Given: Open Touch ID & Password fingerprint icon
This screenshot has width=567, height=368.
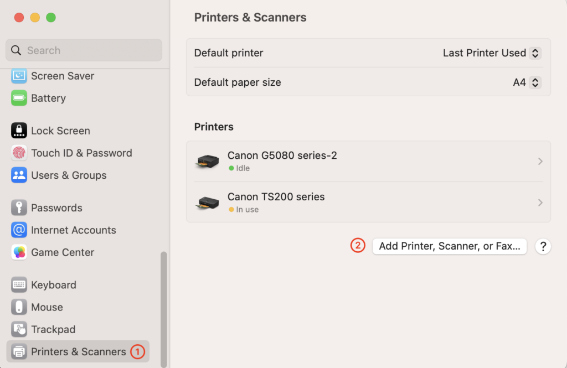Looking at the screenshot, I should click(19, 153).
